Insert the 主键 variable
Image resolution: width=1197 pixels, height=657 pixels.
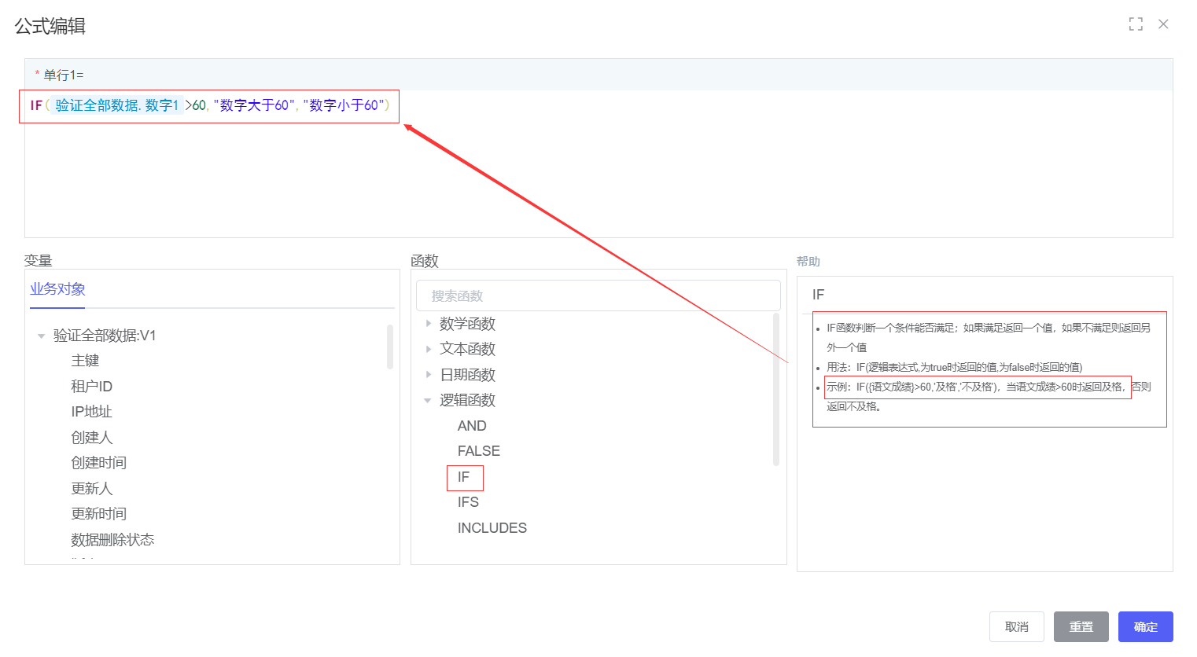[x=85, y=361]
